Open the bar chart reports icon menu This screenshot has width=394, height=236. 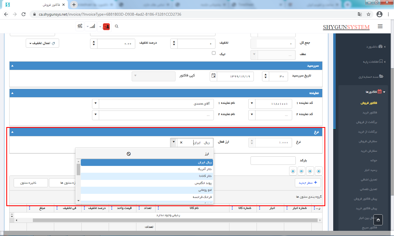91,26
